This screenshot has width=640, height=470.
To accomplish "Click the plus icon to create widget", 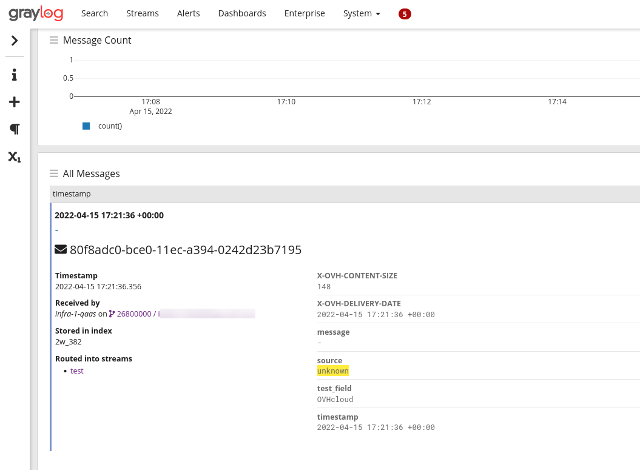I will coord(15,102).
